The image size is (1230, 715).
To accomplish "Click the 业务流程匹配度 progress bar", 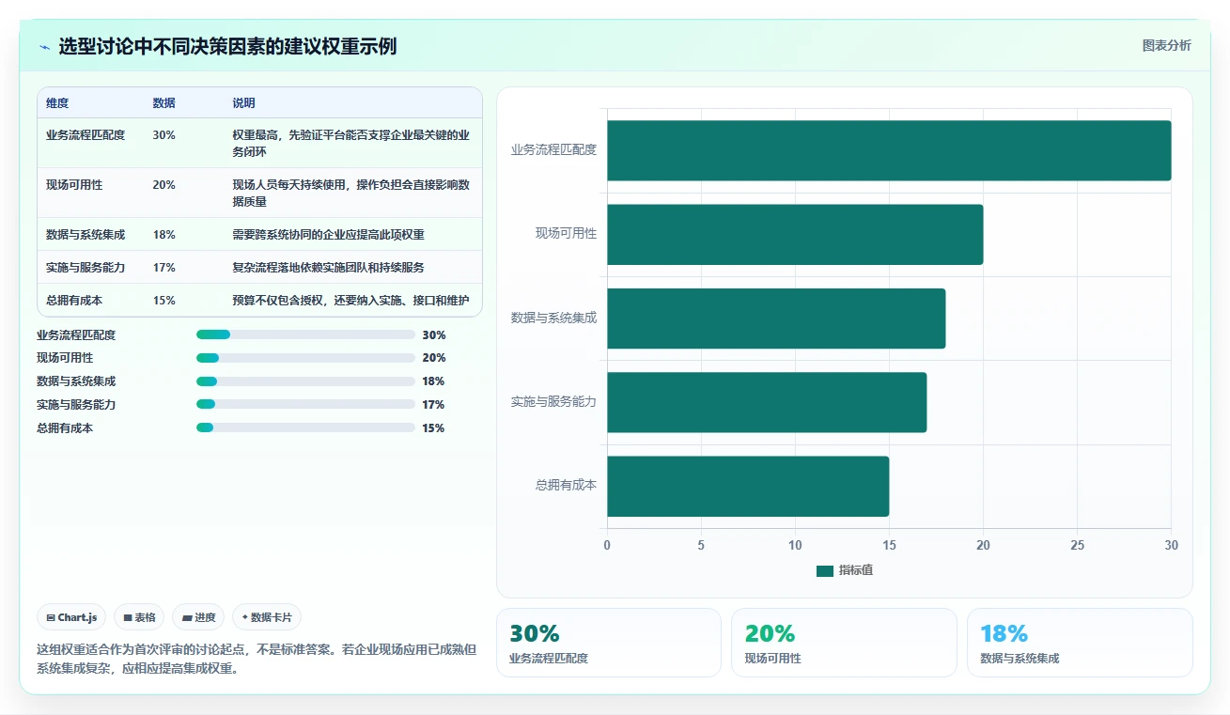I will tap(305, 334).
